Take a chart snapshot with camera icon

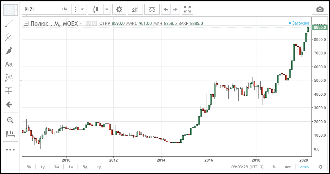pyautogui.click(x=320, y=10)
